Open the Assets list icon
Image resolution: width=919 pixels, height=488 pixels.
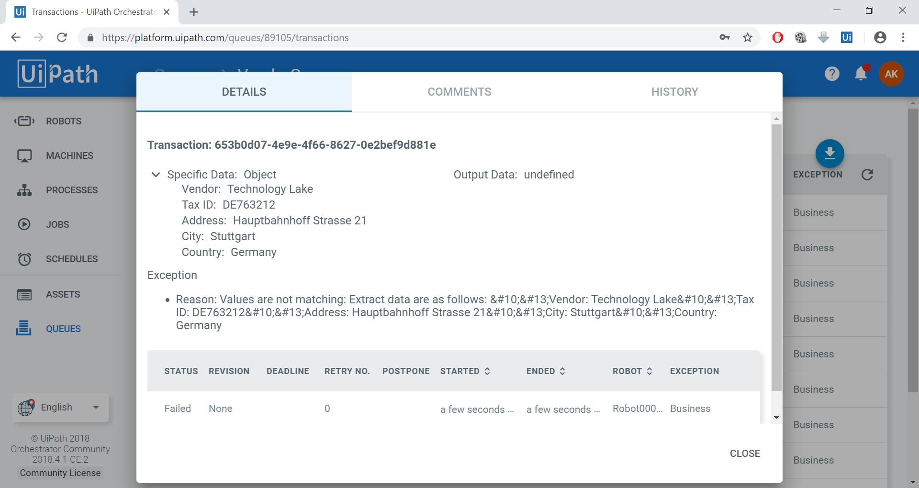[24, 294]
